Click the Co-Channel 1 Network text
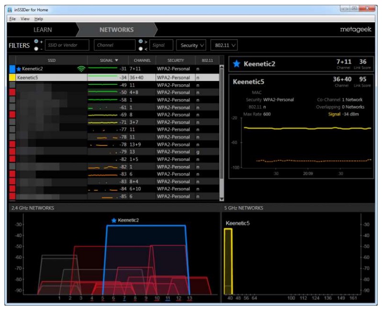The height and width of the screenshot is (310, 382). tap(340, 100)
